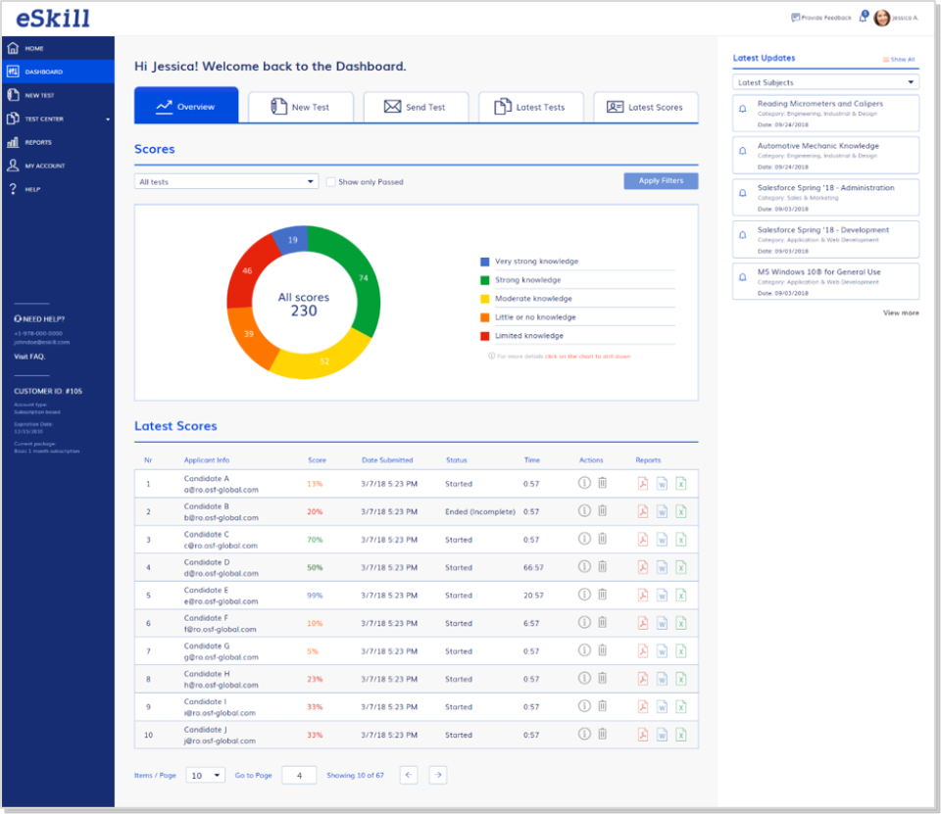Click the notification bell icon in header
Image resolution: width=941 pixels, height=814 pixels.
pyautogui.click(x=864, y=18)
